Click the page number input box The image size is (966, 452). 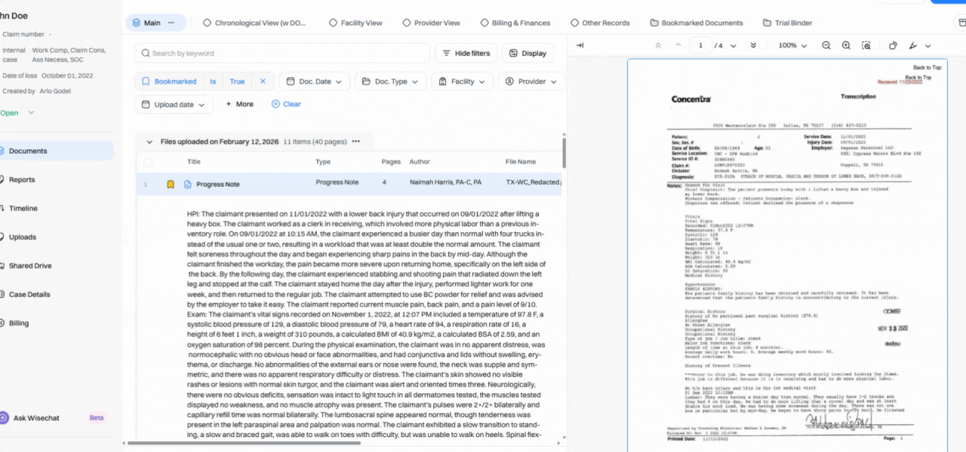pos(700,45)
